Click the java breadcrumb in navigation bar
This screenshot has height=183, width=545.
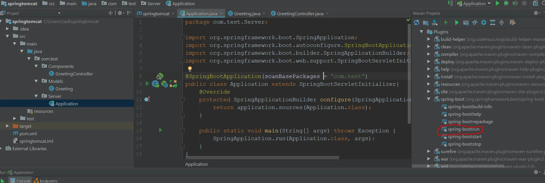[89, 3]
